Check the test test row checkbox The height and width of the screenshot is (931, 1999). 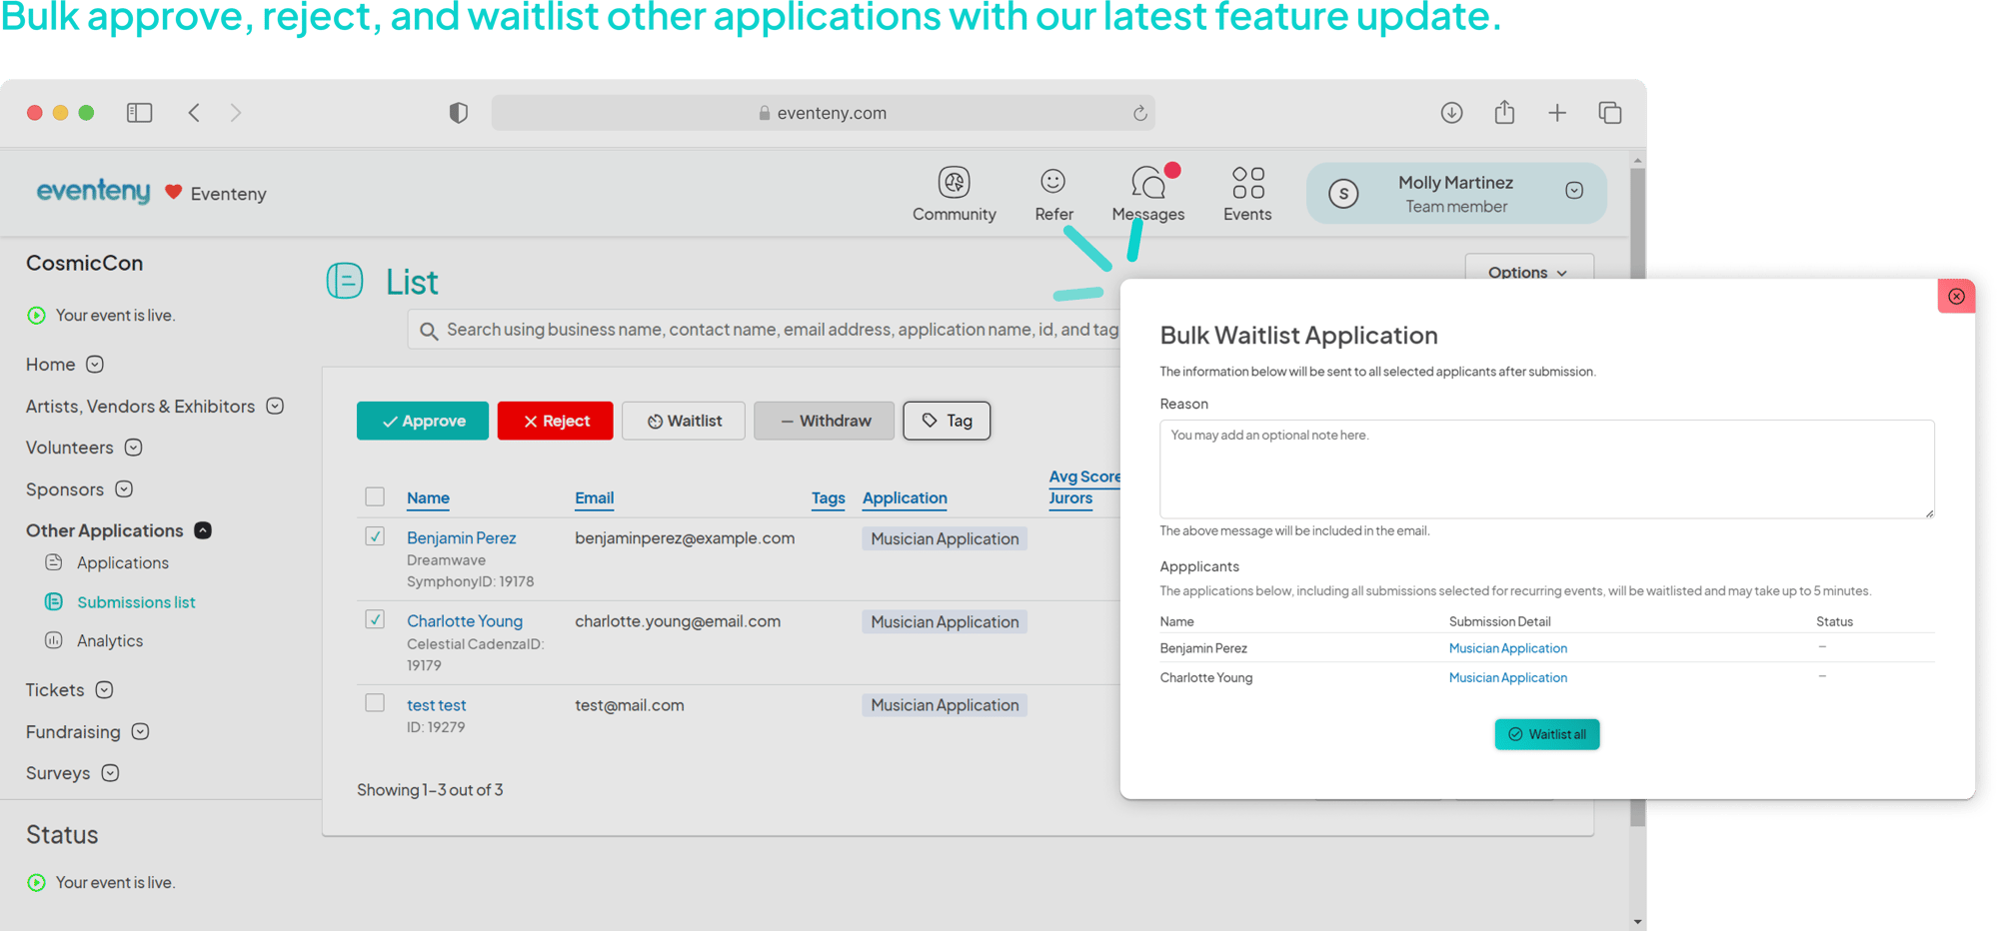[x=375, y=703]
